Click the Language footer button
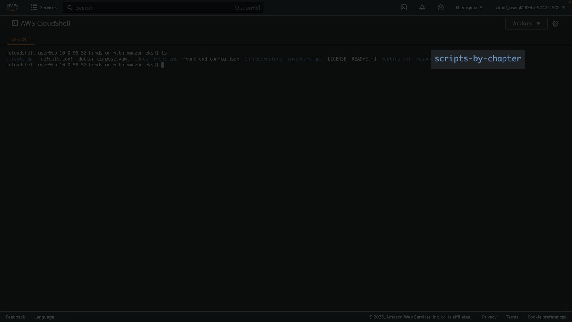The width and height of the screenshot is (572, 322). point(44,317)
